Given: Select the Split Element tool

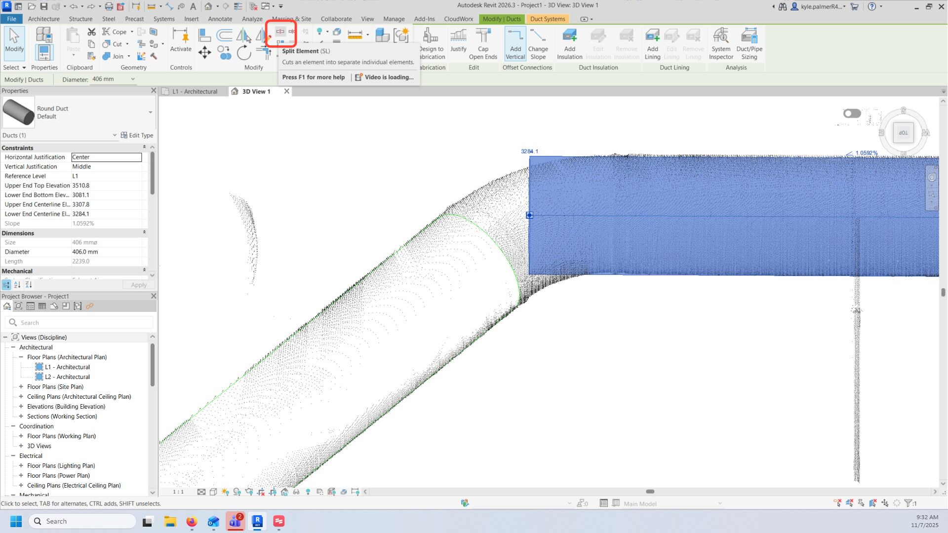Looking at the screenshot, I should (280, 32).
